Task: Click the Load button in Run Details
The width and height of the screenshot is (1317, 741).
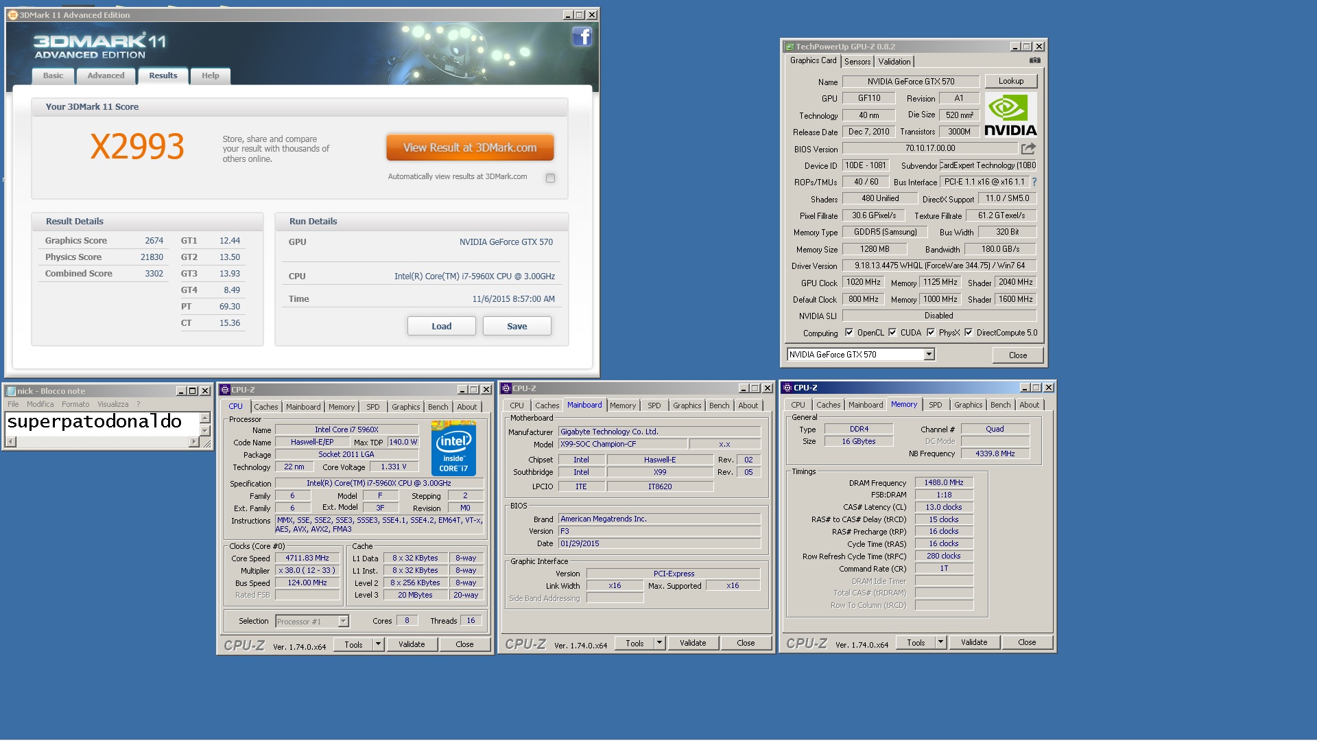Action: point(442,327)
